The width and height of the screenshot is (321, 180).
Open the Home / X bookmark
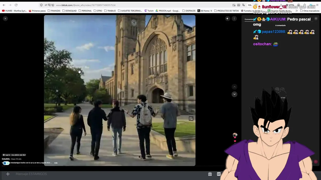[x=205, y=11]
